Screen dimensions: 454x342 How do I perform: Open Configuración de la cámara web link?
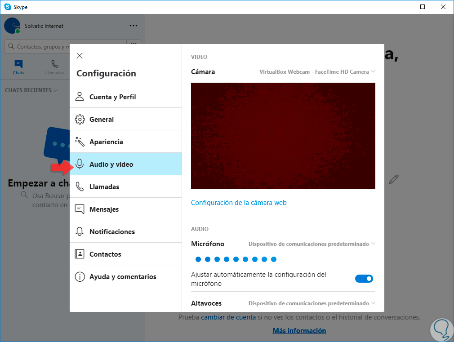[239, 202]
